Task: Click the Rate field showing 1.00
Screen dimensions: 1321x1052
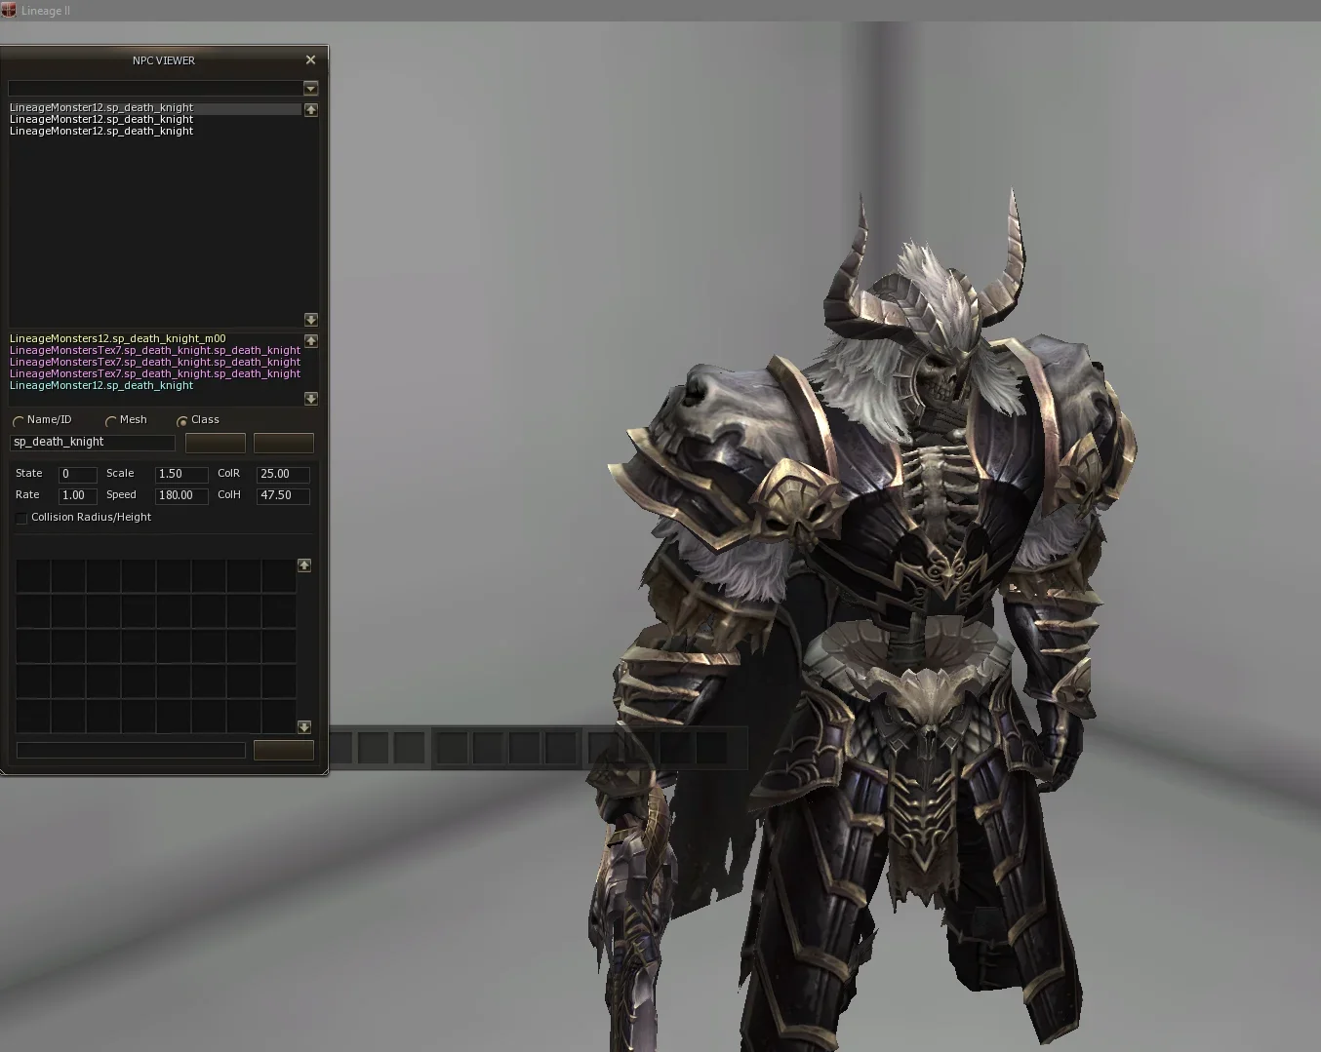Action: [x=77, y=496]
